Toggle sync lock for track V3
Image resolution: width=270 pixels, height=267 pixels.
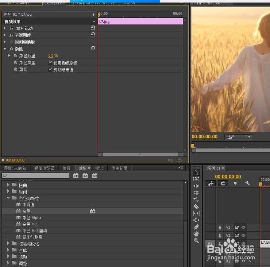tap(237, 227)
